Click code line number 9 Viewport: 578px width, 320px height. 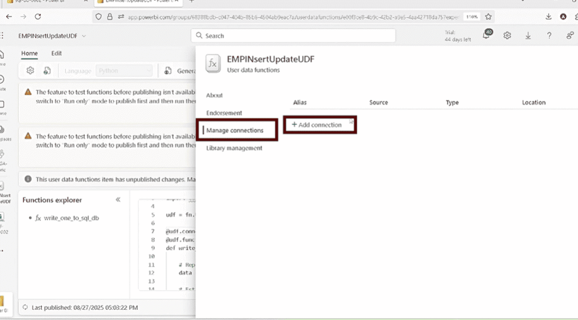coord(152,248)
